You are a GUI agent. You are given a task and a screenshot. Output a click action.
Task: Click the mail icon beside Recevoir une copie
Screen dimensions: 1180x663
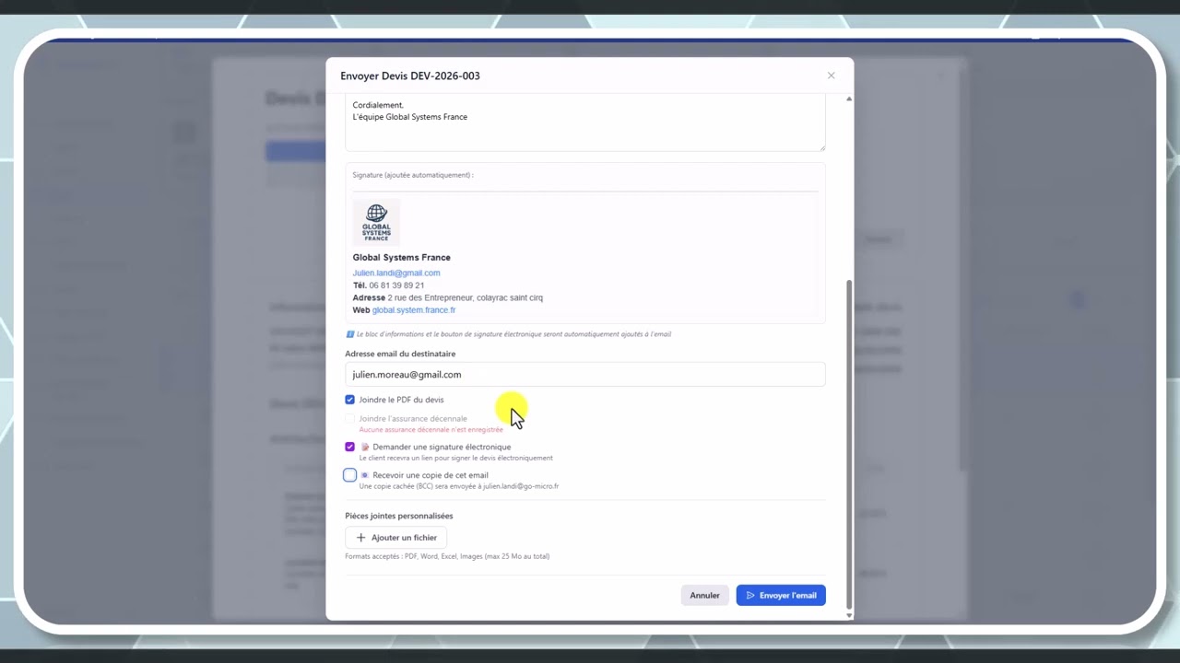point(365,475)
